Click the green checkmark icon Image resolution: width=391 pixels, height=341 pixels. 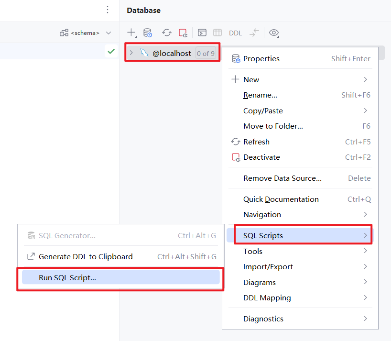[x=111, y=51]
